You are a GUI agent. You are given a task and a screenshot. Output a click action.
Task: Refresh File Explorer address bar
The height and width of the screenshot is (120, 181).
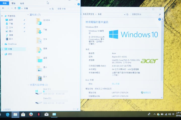(53, 9)
